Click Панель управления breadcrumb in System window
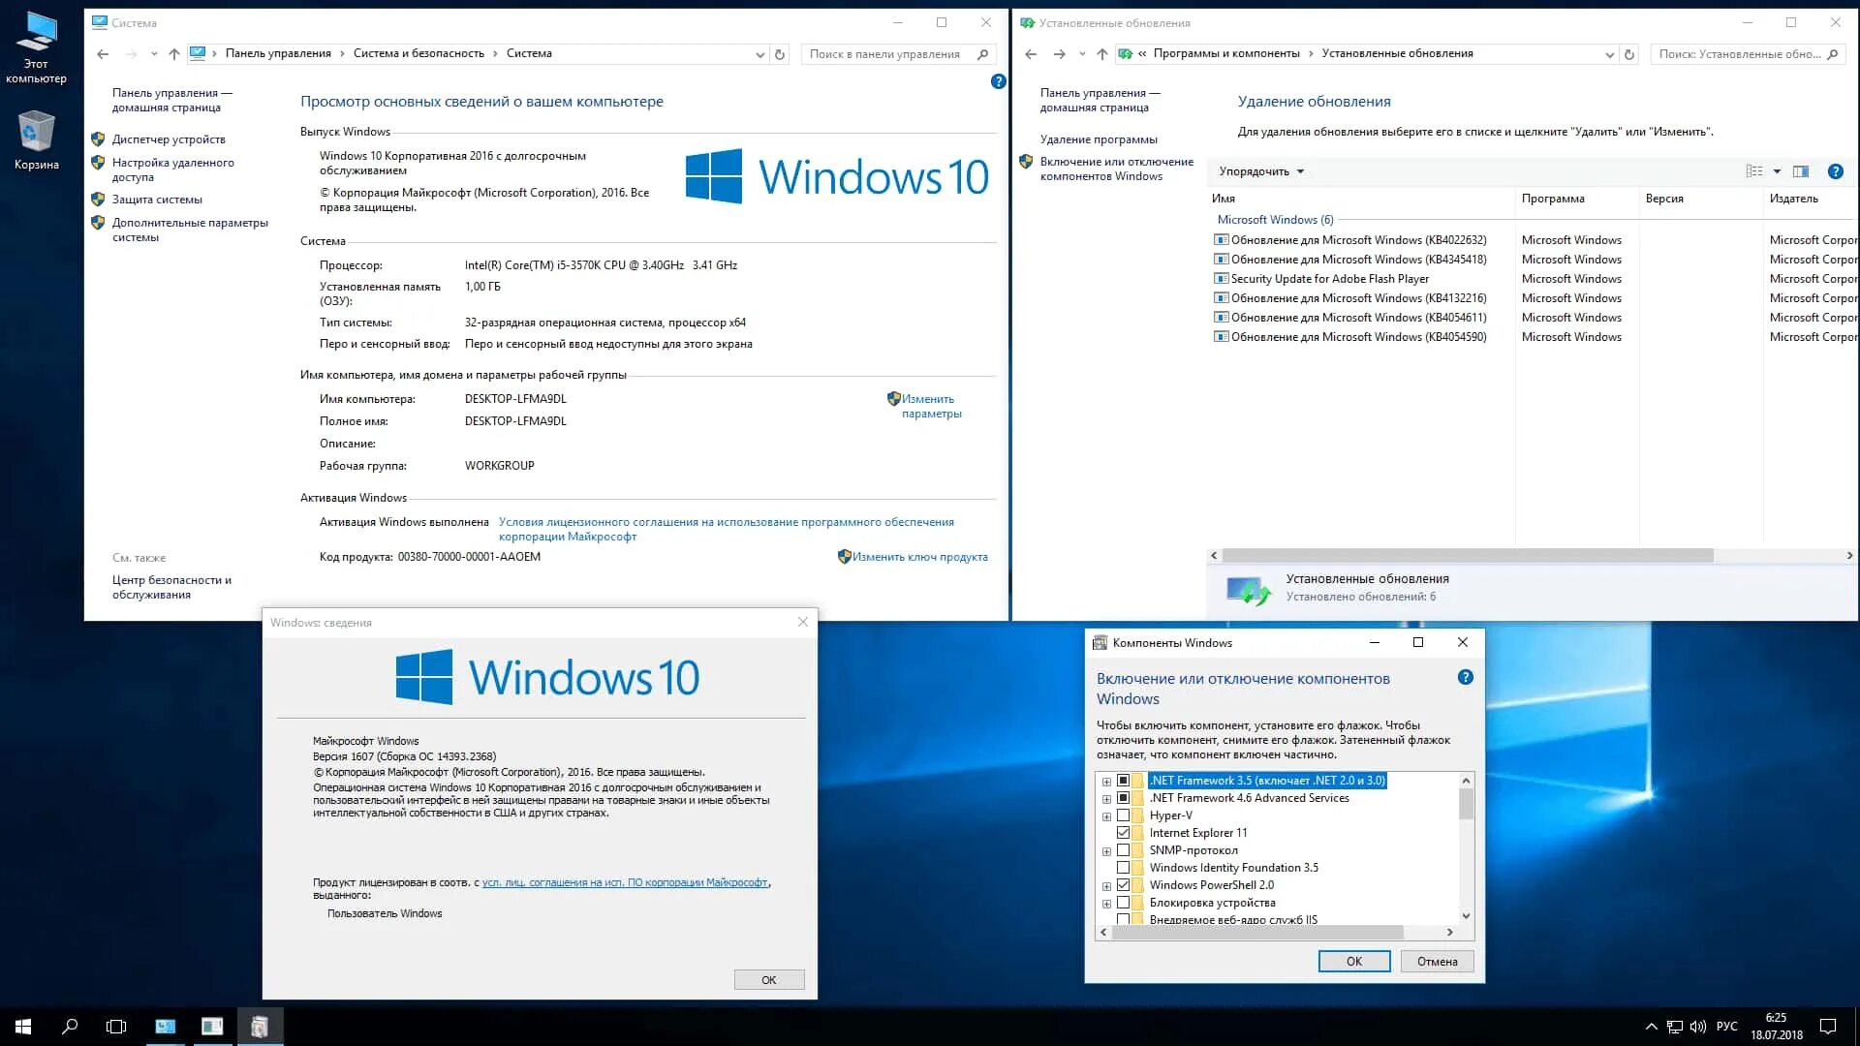Image resolution: width=1860 pixels, height=1046 pixels. point(278,53)
